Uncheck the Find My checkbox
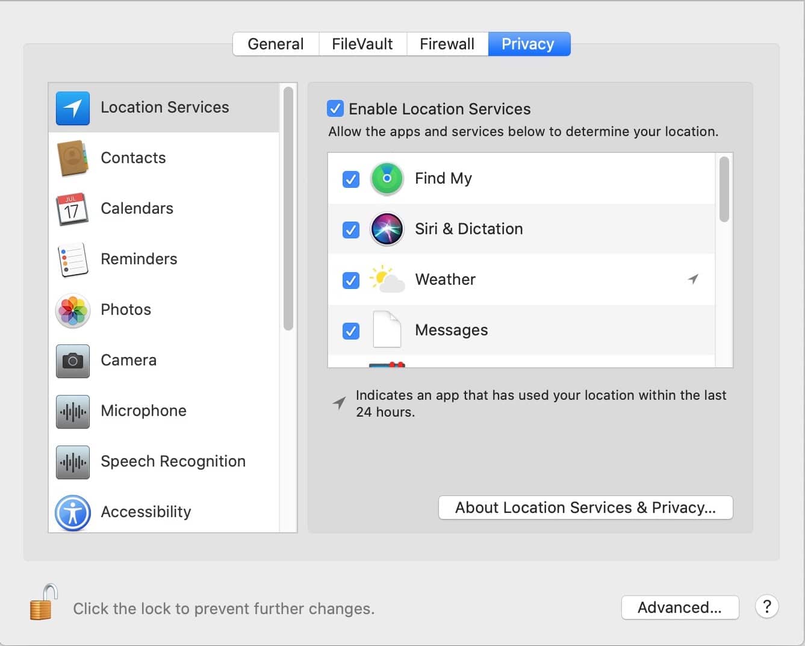805x646 pixels. (351, 179)
